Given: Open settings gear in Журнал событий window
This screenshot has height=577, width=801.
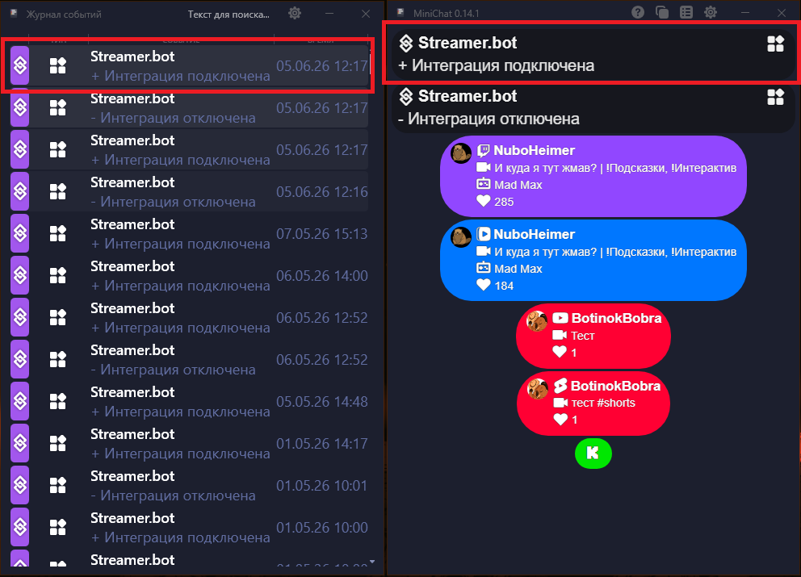Looking at the screenshot, I should pos(295,13).
